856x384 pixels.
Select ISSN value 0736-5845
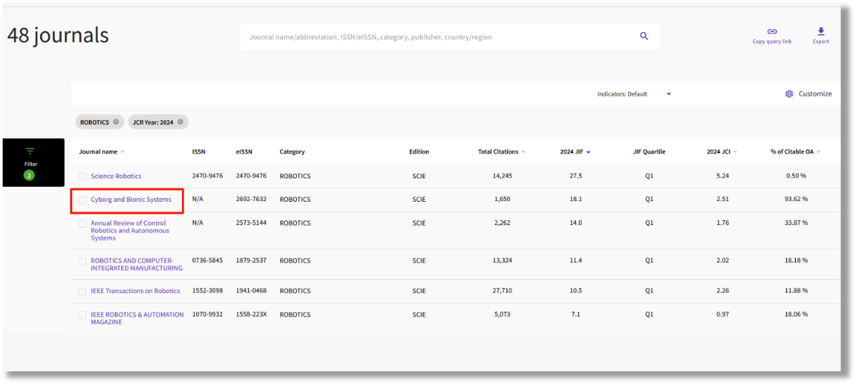207,260
